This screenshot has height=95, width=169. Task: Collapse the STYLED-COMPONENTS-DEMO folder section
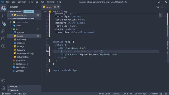9,18
